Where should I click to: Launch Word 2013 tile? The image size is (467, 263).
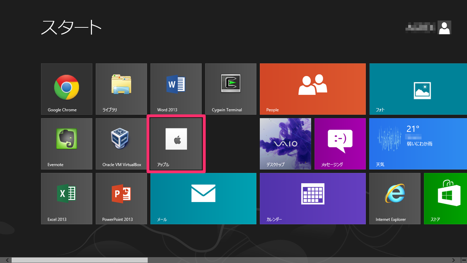(x=176, y=89)
